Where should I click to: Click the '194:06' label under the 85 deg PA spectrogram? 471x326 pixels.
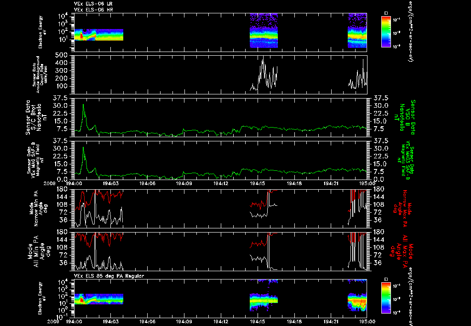click(147, 321)
